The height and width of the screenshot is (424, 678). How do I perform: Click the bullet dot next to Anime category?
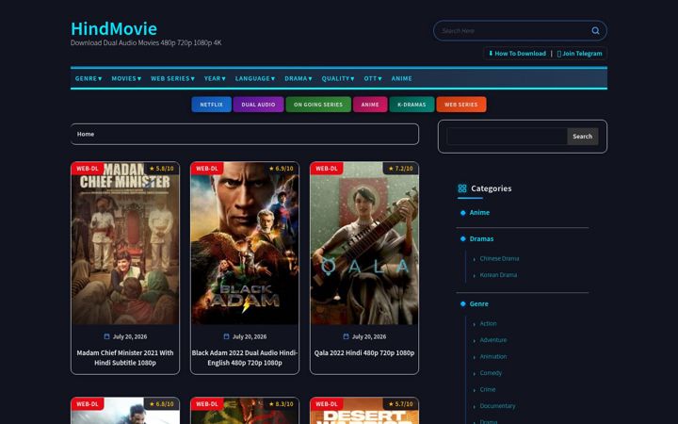click(462, 213)
